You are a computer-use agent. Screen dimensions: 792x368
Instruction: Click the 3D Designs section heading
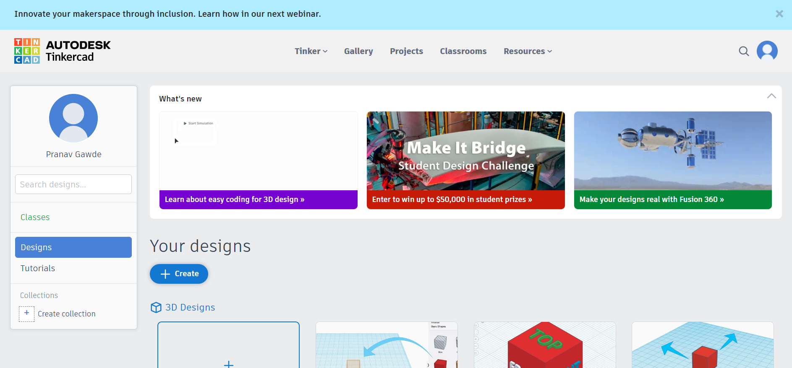190,308
